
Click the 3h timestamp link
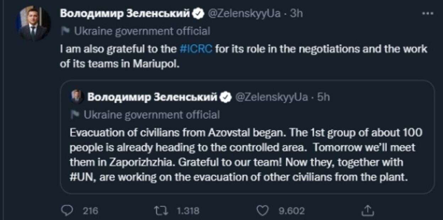(296, 13)
